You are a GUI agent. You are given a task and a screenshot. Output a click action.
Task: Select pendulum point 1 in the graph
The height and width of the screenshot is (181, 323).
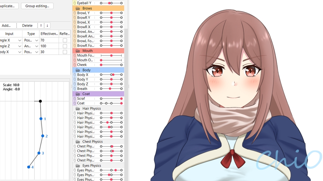click(x=41, y=119)
